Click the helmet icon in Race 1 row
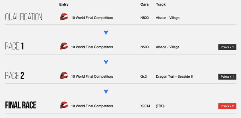 pyautogui.click(x=64, y=46)
